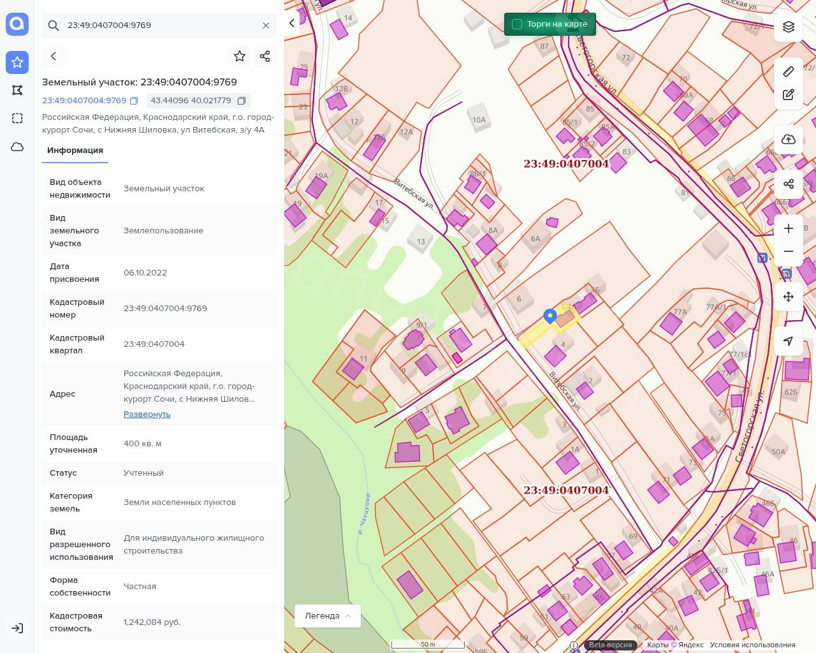Image resolution: width=816 pixels, height=653 pixels.
Task: Add this parcel to favorites
Action: (240, 56)
